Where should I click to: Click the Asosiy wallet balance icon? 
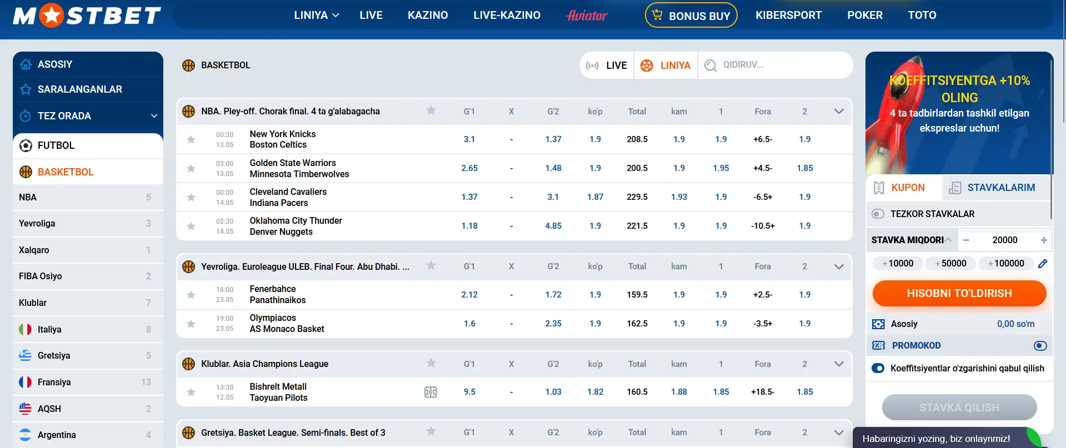point(878,324)
